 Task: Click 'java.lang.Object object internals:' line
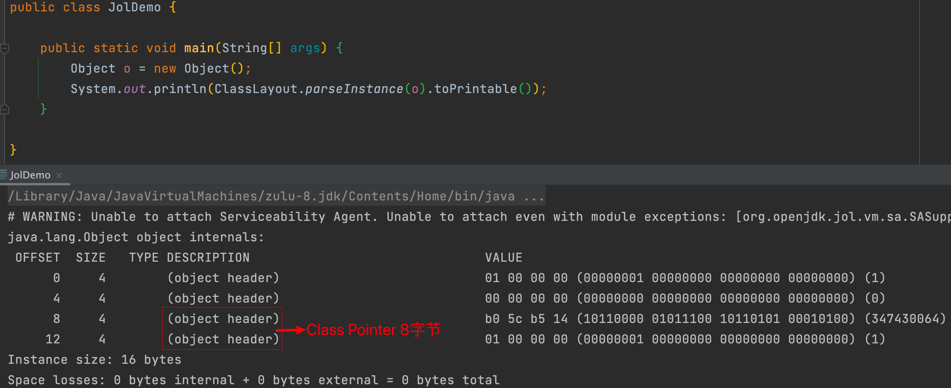[136, 237]
